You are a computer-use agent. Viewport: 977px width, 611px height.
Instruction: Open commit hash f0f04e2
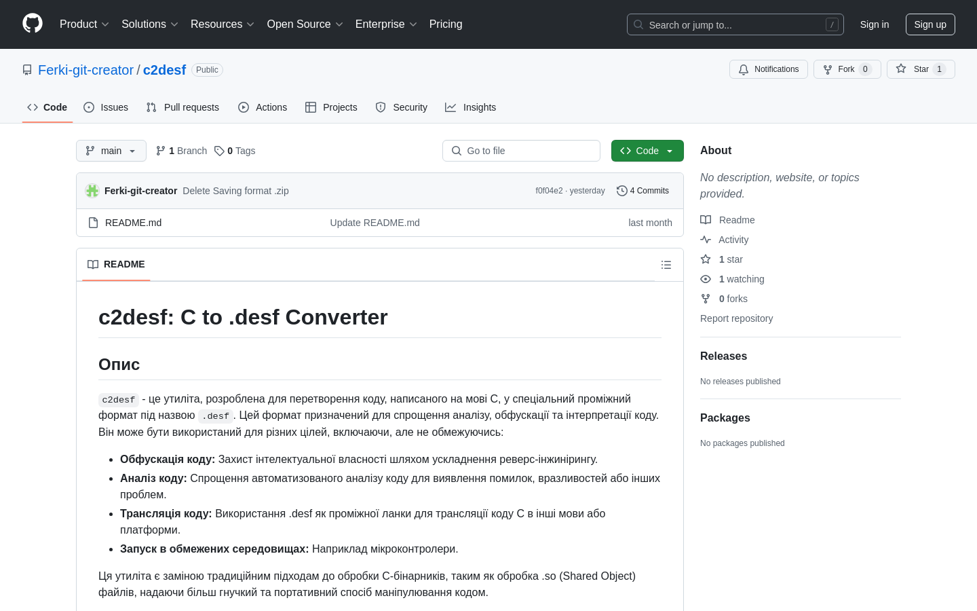coord(549,191)
